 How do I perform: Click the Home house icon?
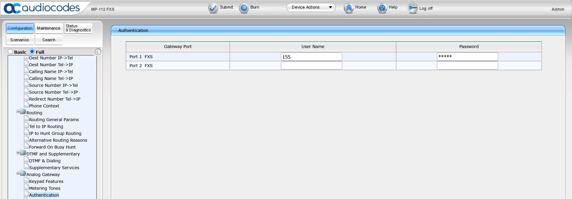coord(348,8)
